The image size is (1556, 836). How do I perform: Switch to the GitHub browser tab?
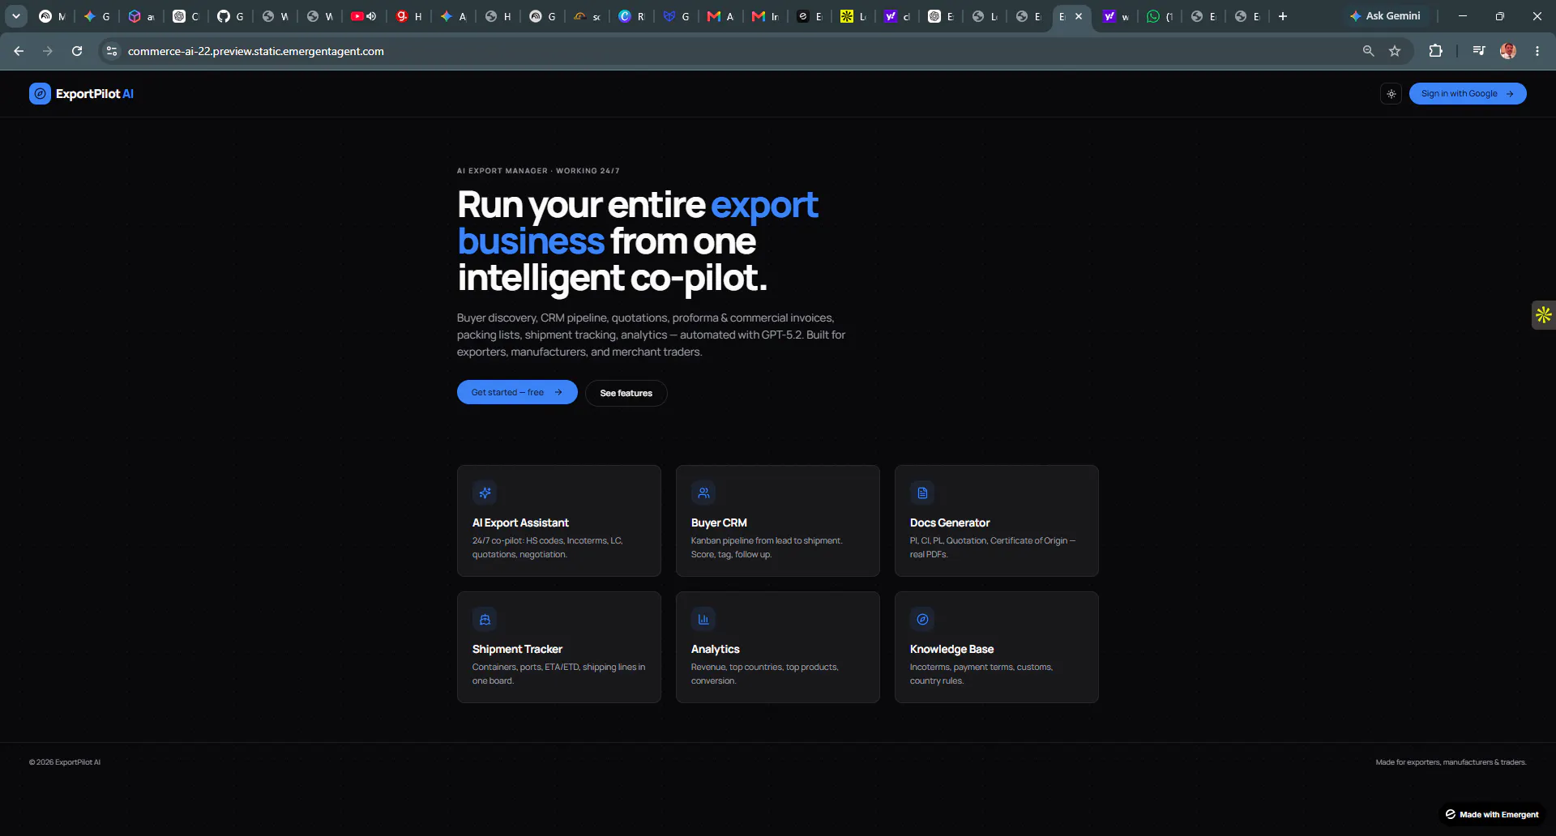[x=230, y=16]
